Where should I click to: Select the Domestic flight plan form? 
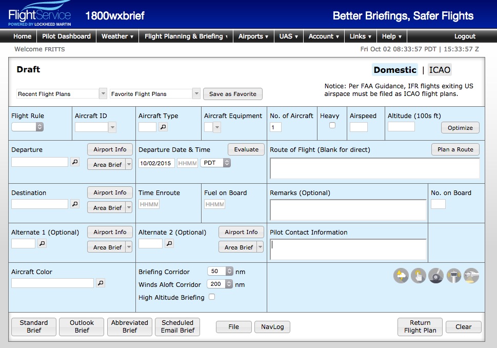coord(395,70)
